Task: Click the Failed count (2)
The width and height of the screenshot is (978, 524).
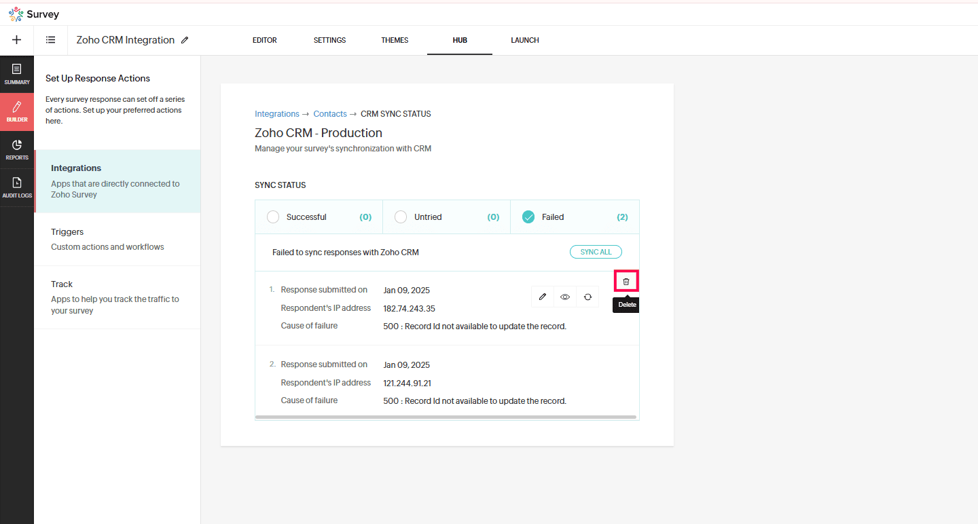Action: pos(622,217)
